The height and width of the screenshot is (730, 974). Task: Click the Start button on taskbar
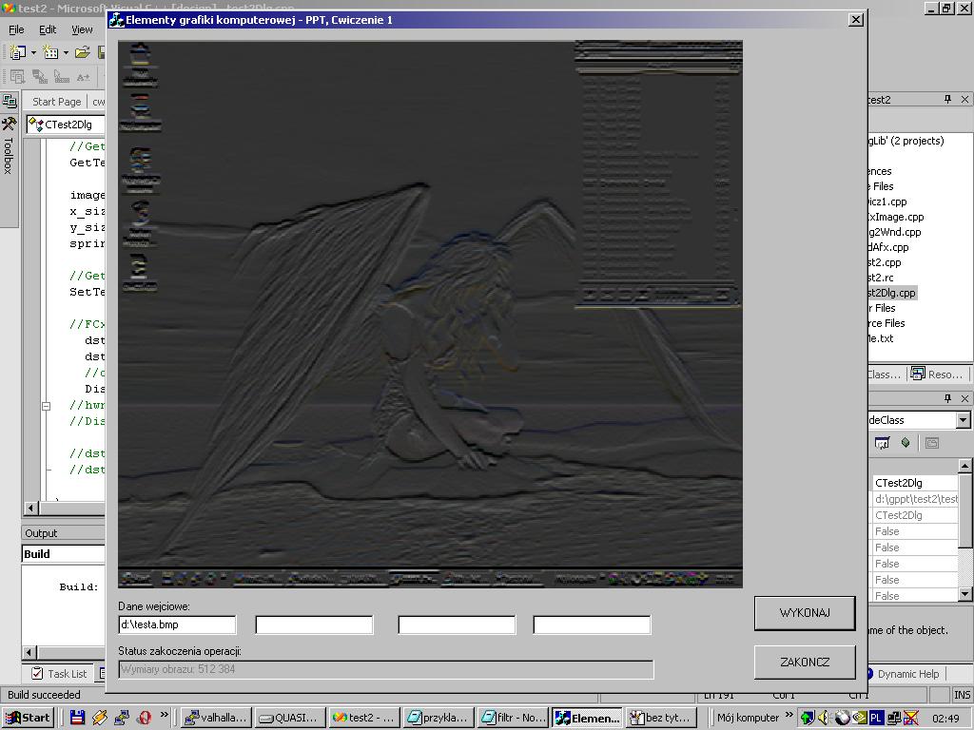click(28, 718)
